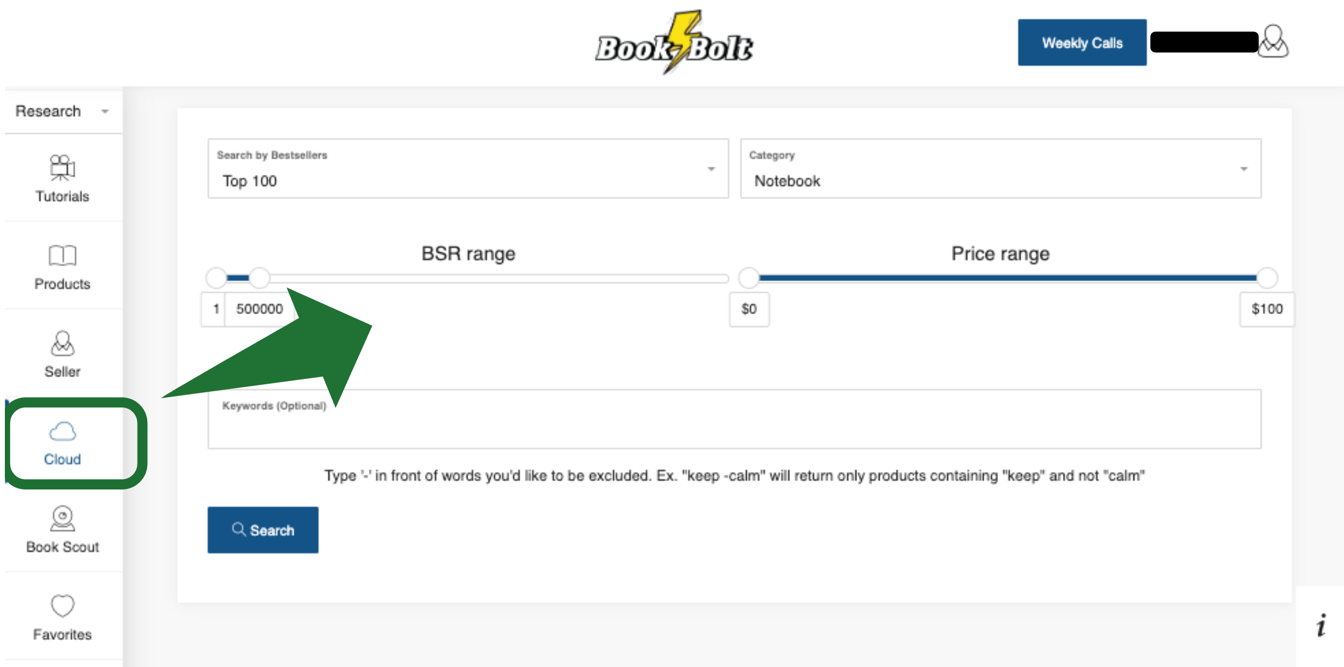Click the Keywords (Optional) input field
The width and height of the screenshot is (1344, 667).
pyautogui.click(x=734, y=419)
